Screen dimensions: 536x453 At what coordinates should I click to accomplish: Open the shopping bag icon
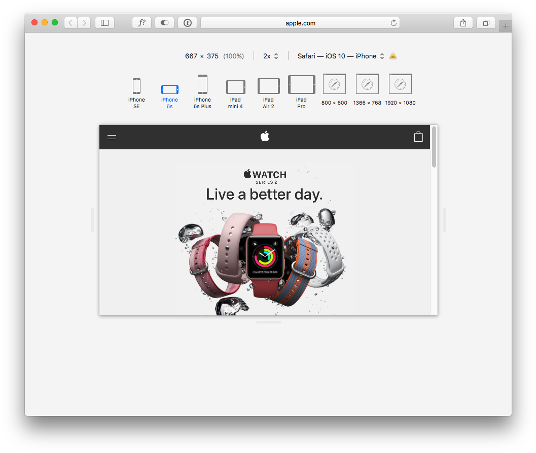(x=418, y=137)
